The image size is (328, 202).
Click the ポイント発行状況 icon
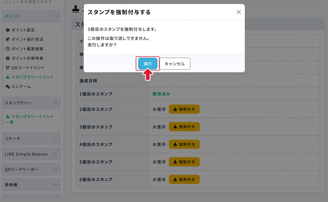click(x=7, y=40)
